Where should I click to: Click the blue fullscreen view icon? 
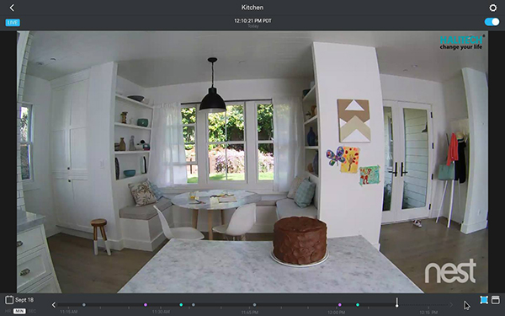[484, 300]
